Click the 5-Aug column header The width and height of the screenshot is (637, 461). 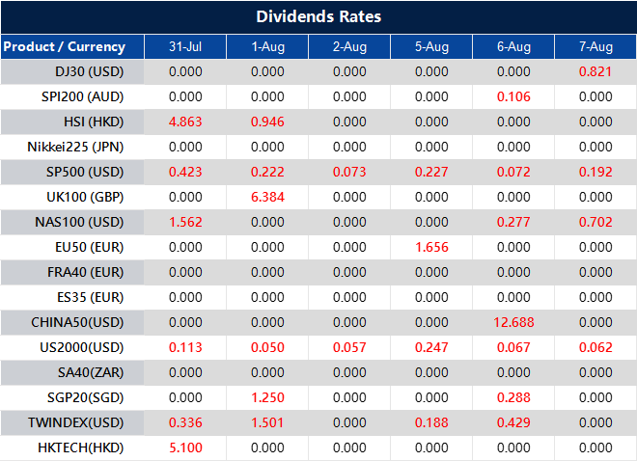[431, 46]
